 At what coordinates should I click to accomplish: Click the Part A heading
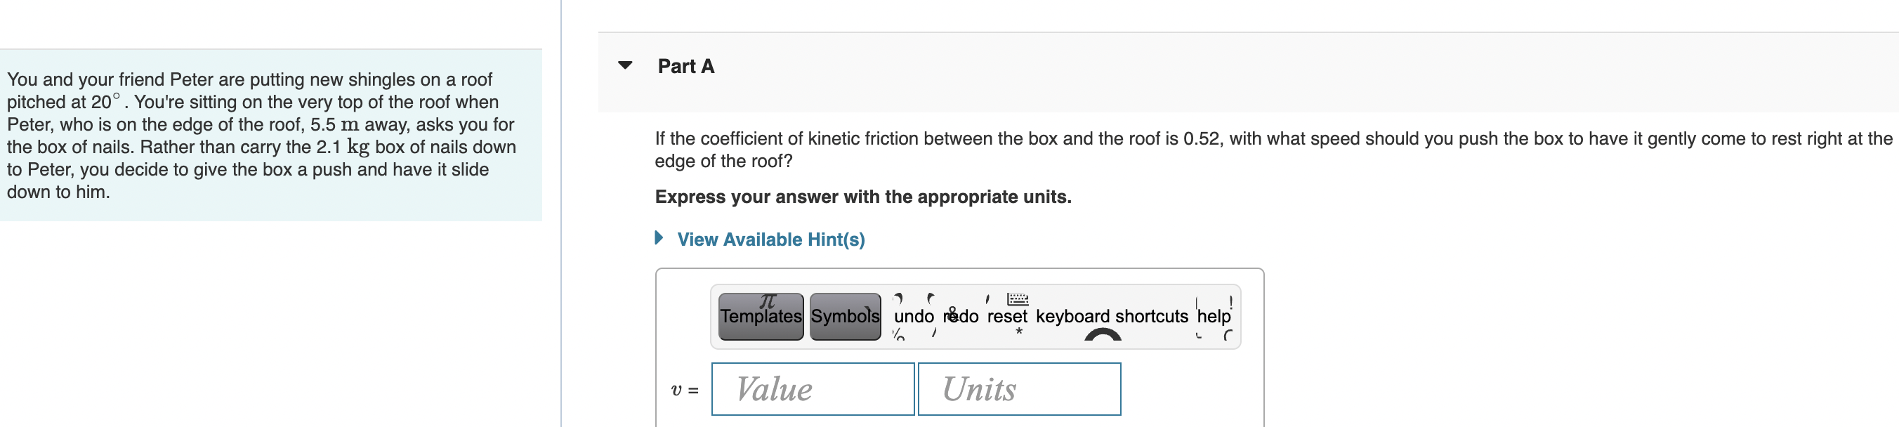coord(685,67)
